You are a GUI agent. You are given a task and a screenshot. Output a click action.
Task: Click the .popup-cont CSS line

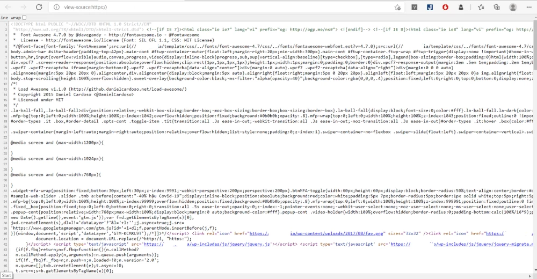pos(272,212)
